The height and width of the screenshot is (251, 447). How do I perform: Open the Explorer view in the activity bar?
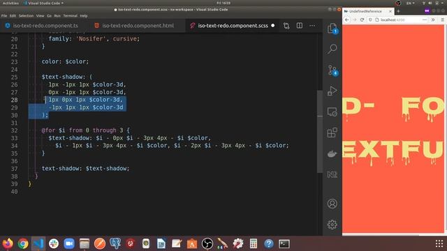coord(332,28)
